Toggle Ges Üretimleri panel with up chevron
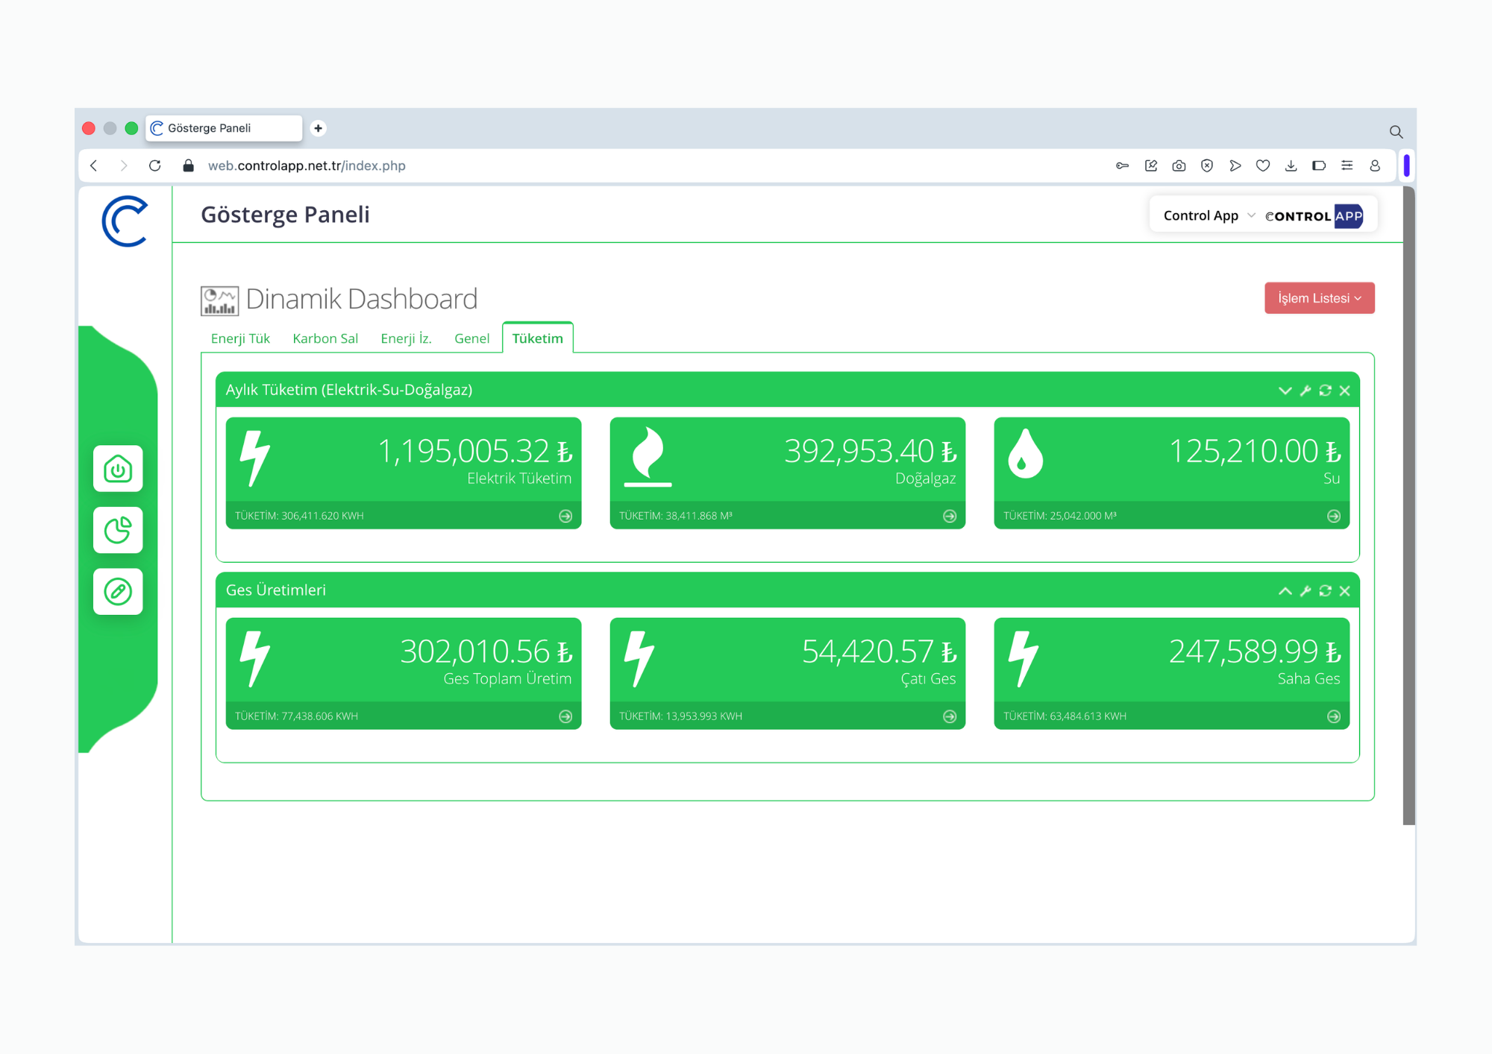This screenshot has height=1054, width=1492. [x=1285, y=591]
